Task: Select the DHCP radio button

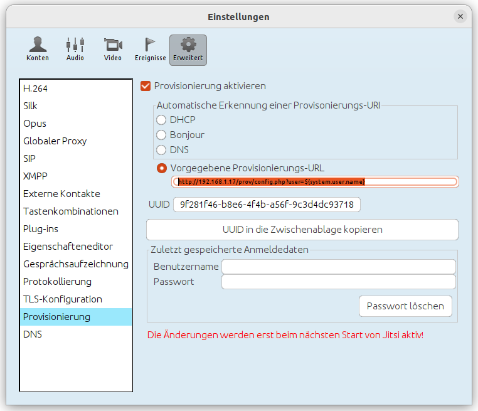Action: click(x=162, y=120)
